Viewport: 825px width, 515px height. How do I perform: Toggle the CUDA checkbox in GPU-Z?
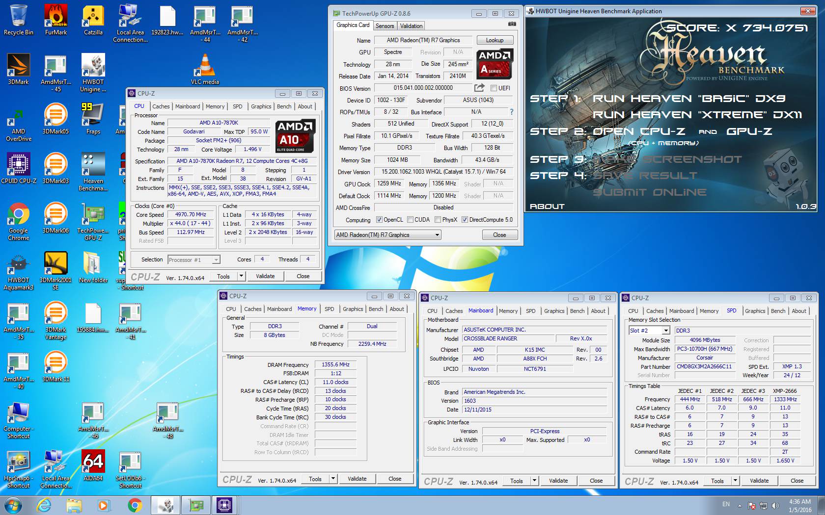click(410, 220)
